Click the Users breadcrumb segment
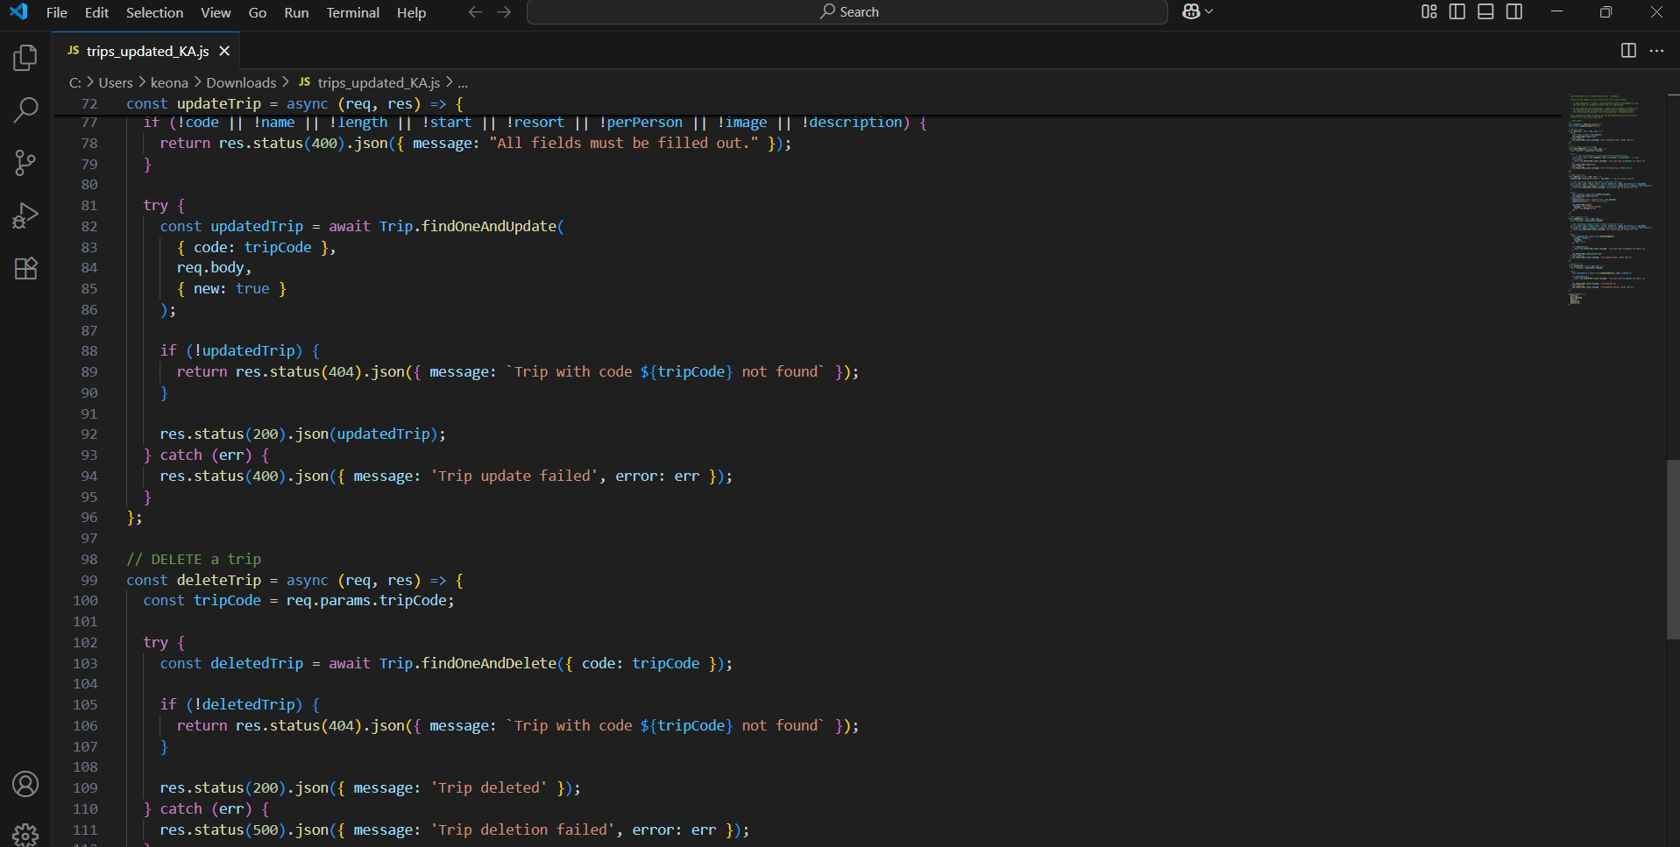Viewport: 1680px width, 847px height. 116,82
